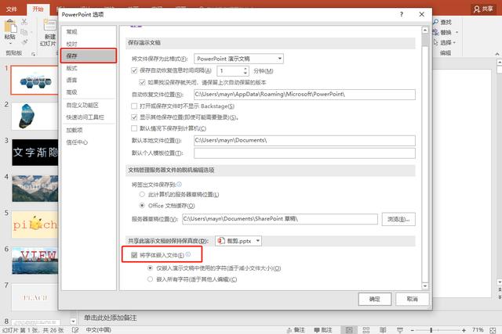Click the Copy icon in clipboard group
Screen dimensions: 502x334
tap(24, 32)
